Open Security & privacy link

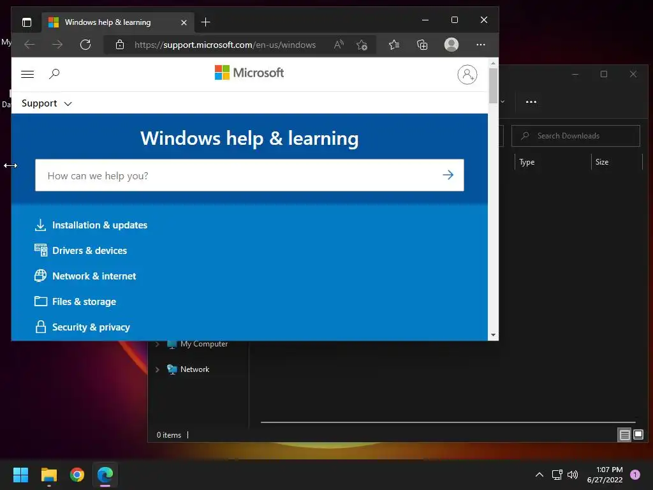[x=82, y=327]
